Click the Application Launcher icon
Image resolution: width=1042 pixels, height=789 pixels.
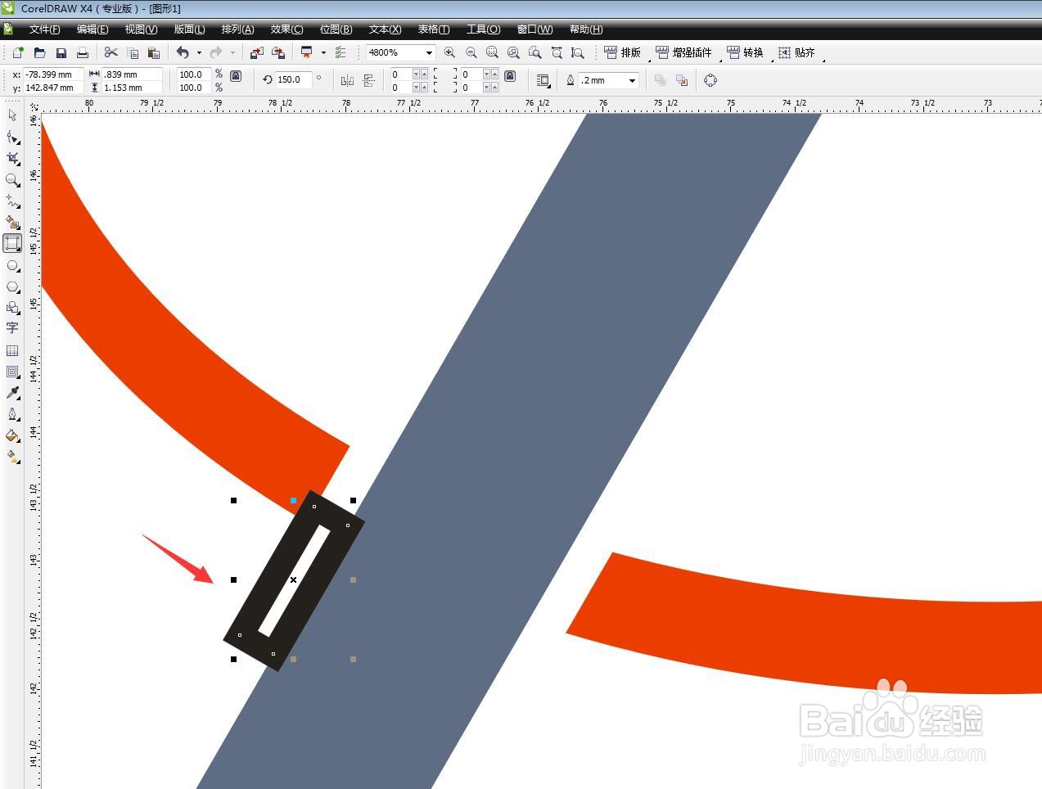coord(307,52)
